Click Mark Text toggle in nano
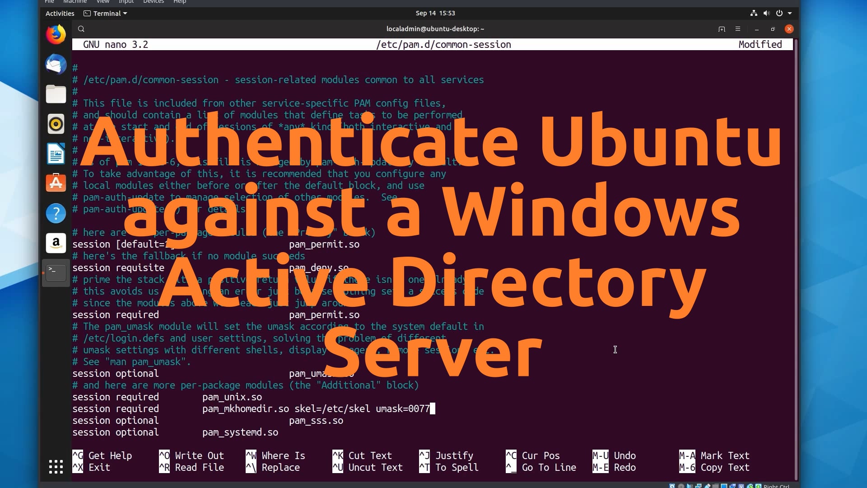The image size is (867, 488). click(713, 455)
